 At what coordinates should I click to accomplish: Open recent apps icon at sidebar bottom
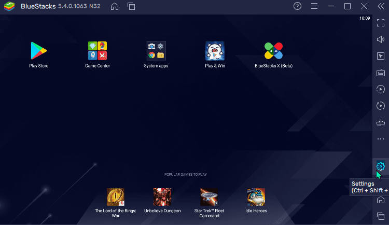(381, 216)
